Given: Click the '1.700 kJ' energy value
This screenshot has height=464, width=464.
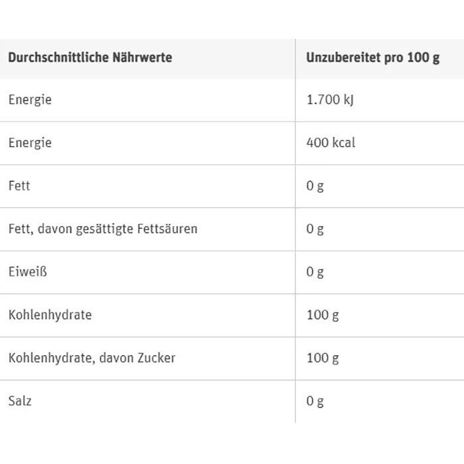Looking at the screenshot, I should tap(331, 100).
